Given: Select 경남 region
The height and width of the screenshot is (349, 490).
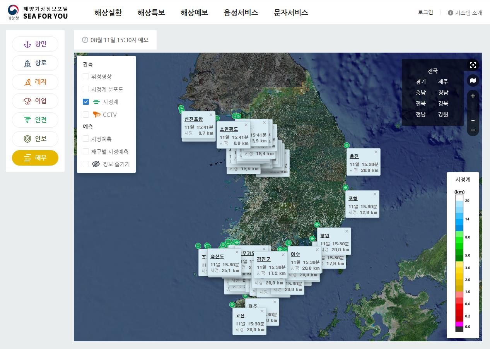Looking at the screenshot, I should point(443,92).
